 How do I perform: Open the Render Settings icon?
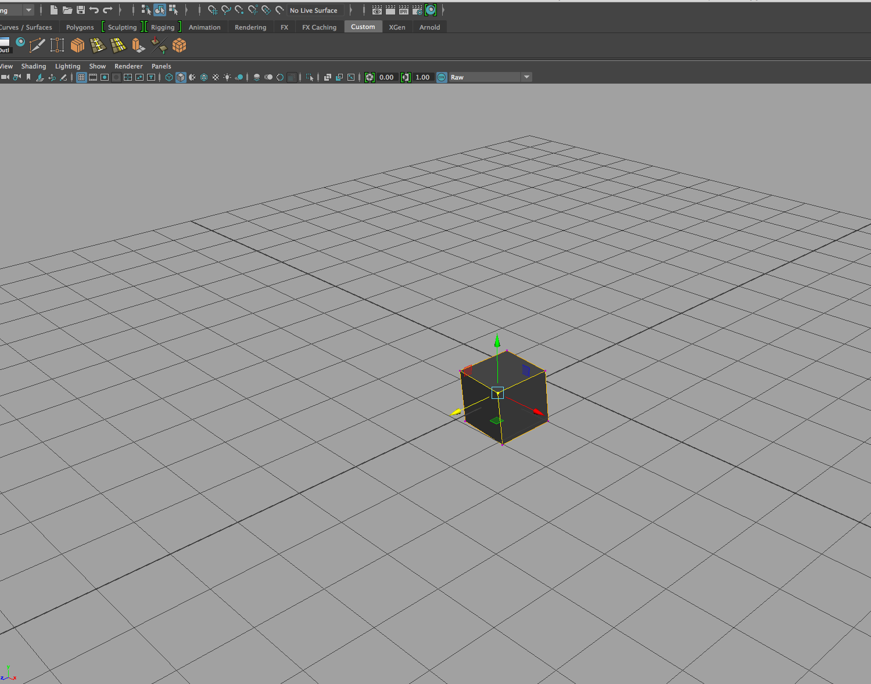tap(417, 10)
